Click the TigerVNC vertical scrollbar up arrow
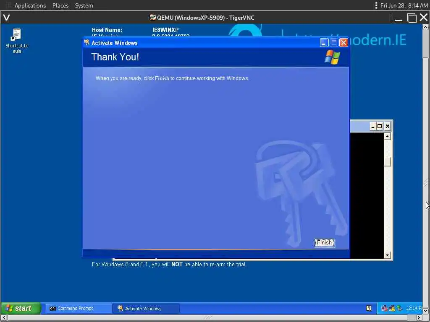 tap(425, 27)
